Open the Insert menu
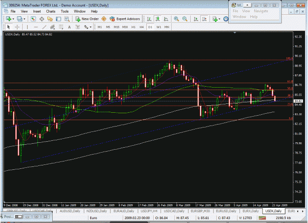The height and width of the screenshot is (223, 308). point(37,11)
